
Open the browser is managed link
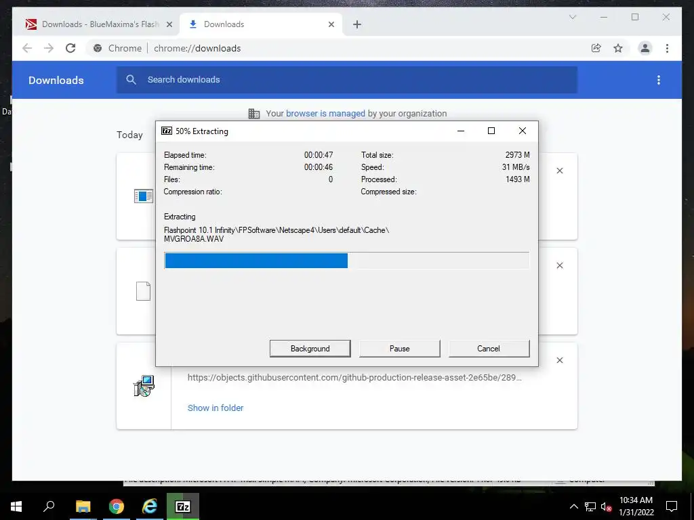coord(325,114)
